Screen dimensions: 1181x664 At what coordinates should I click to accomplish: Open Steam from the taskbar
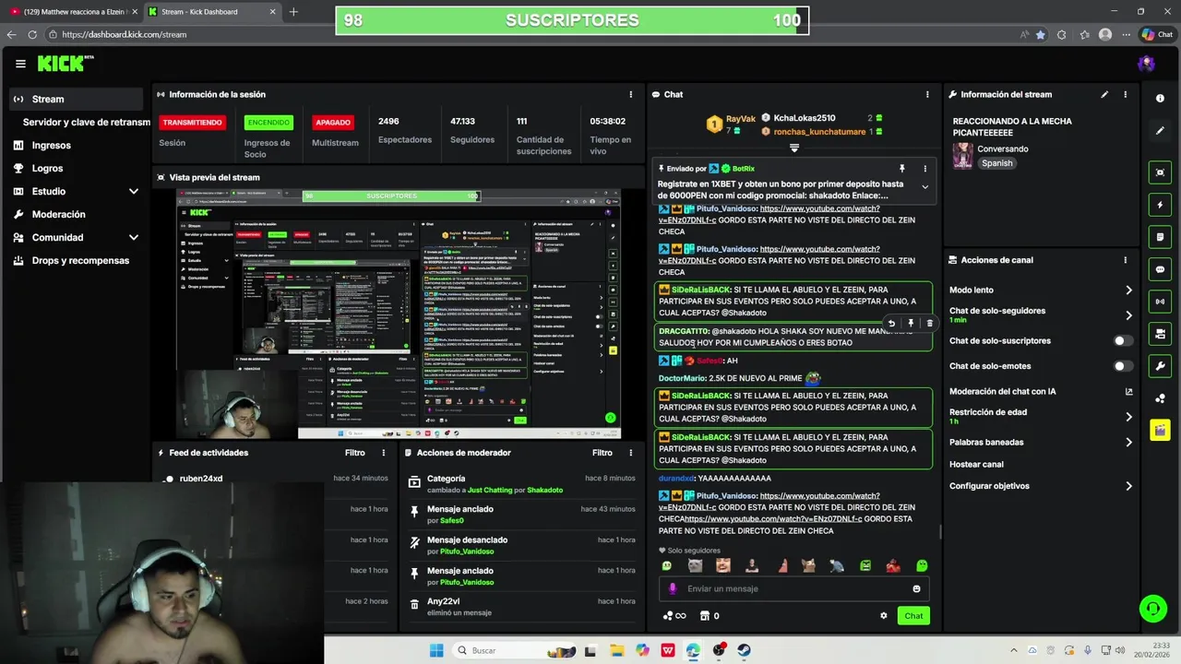(744, 650)
